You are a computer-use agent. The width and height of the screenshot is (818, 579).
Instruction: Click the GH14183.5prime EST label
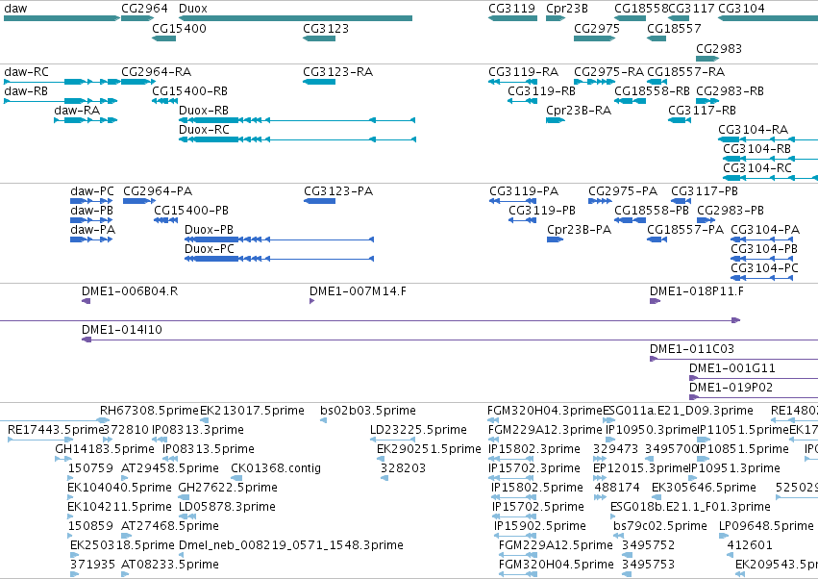105,449
